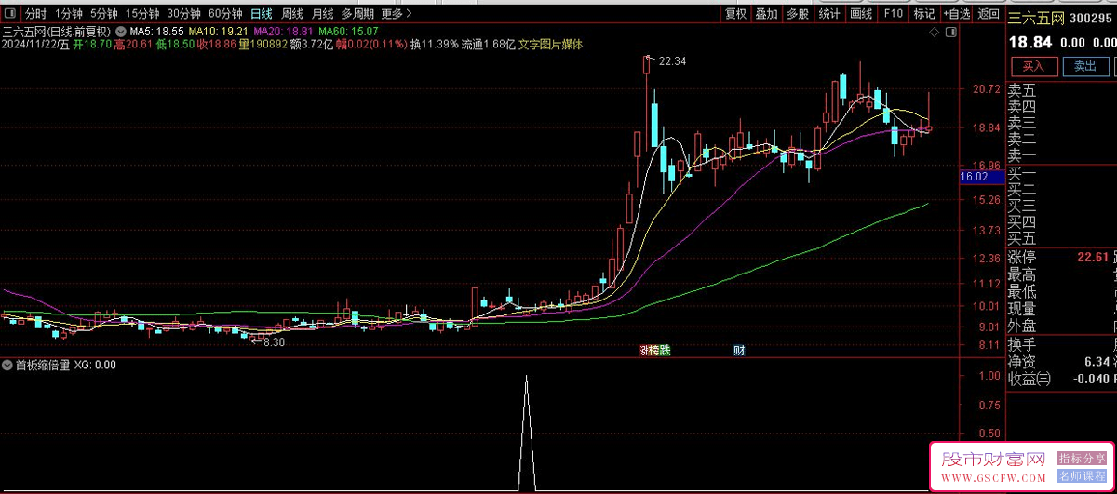Click the 22.34 high price label
This screenshot has width=1117, height=494.
point(672,61)
